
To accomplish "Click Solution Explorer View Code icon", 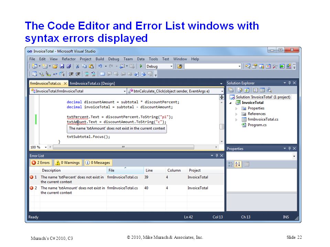I will [x=255, y=90].
